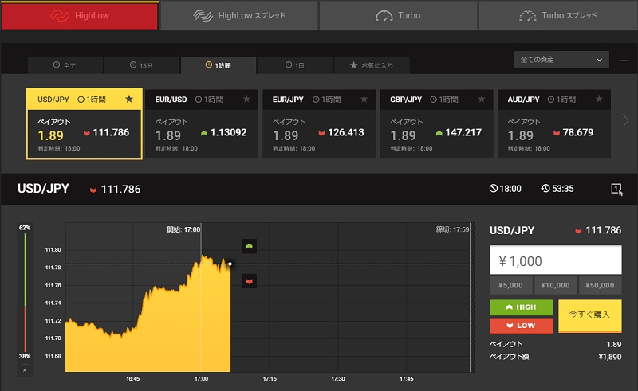Choose the green HIGH option
638x391 pixels.
pos(522,307)
